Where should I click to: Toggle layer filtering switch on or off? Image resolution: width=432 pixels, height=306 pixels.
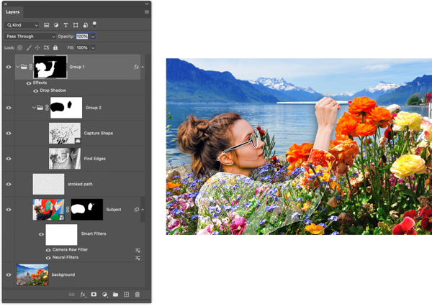pos(94,24)
